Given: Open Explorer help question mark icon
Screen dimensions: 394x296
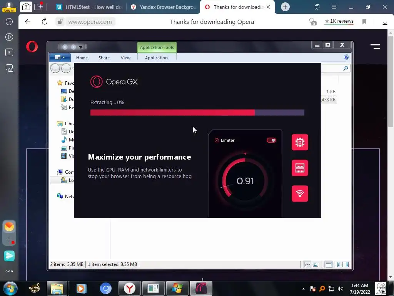Looking at the screenshot, I should tap(347, 57).
